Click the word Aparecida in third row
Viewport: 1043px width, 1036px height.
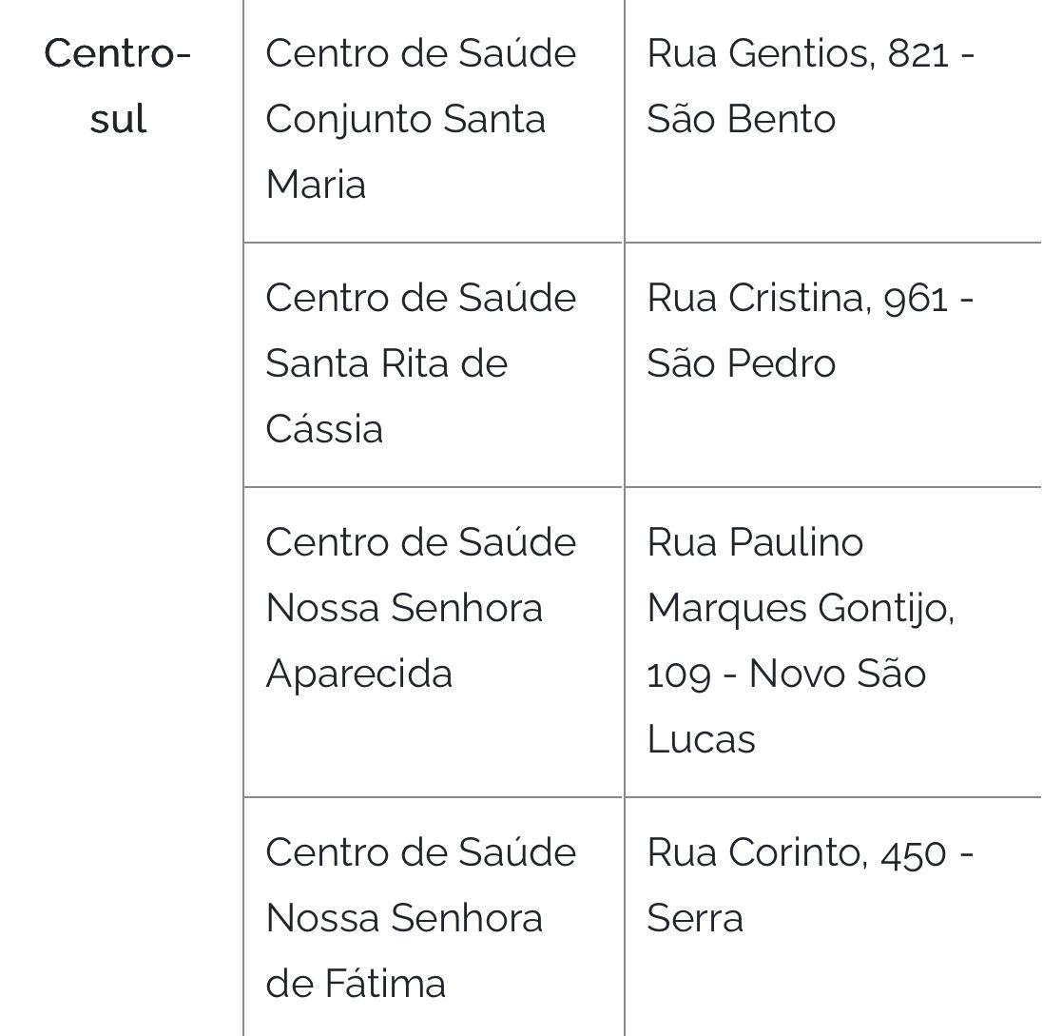coord(359,674)
